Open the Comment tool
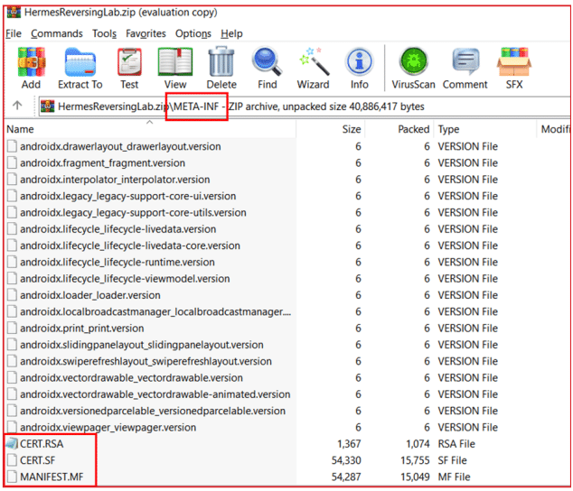The image size is (573, 491). (465, 61)
